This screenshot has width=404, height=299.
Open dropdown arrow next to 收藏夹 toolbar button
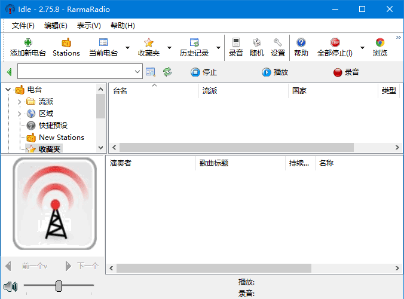click(169, 48)
